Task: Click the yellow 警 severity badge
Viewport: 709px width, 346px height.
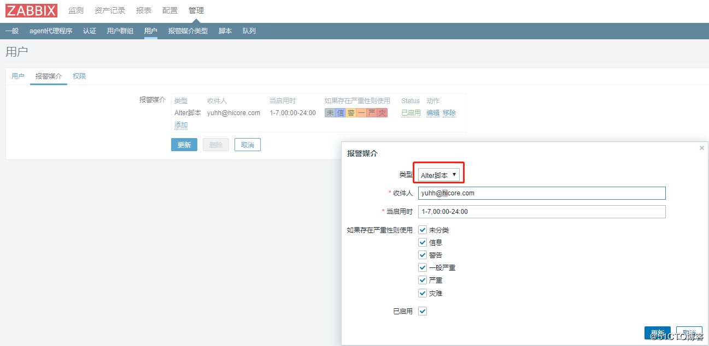Action: (x=350, y=113)
